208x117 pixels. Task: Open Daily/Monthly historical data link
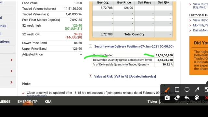pos(200,30)
